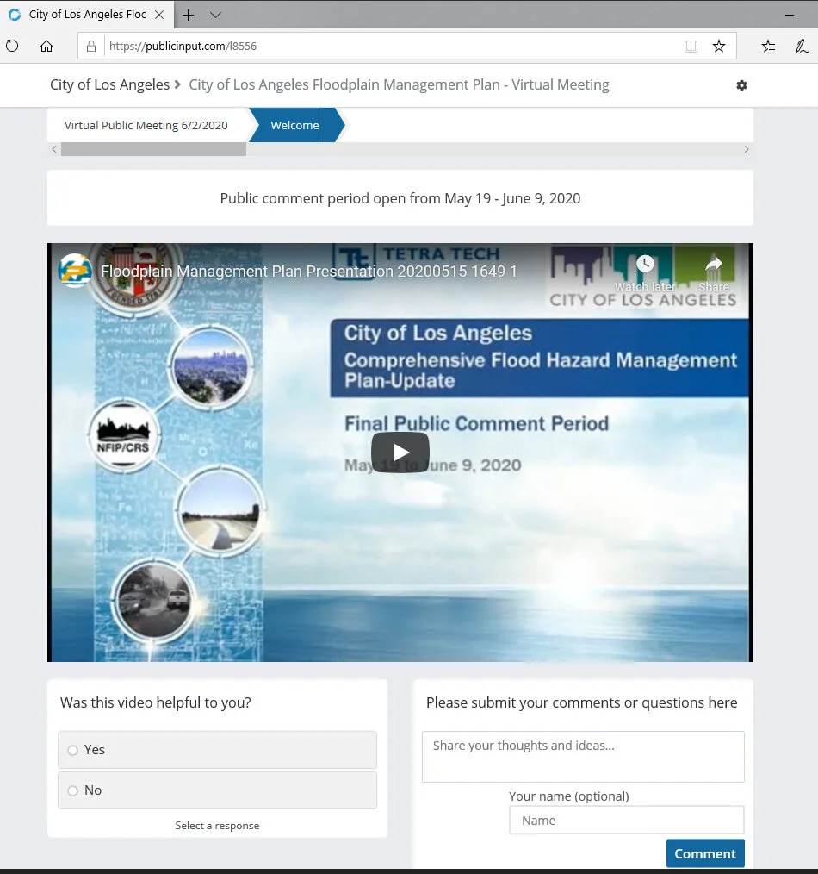Select Virtual Public Meeting 6/2/2020 tab
This screenshot has width=818, height=874.
click(x=146, y=126)
